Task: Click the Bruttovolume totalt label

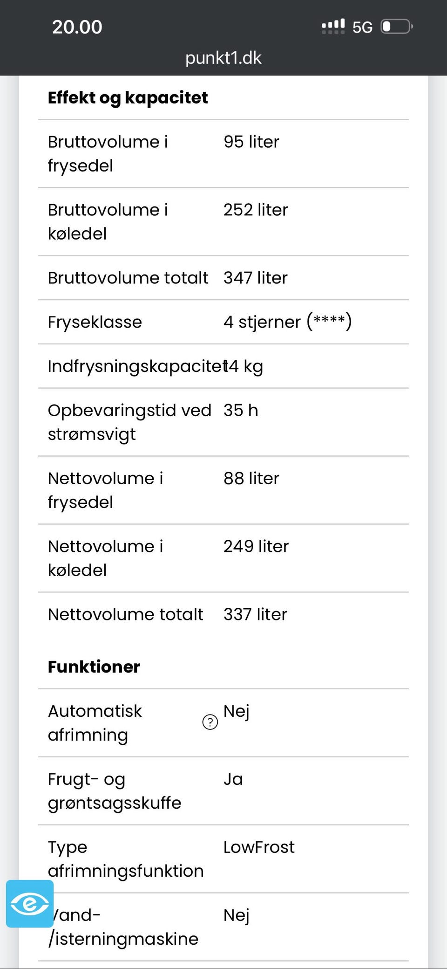Action: click(128, 278)
